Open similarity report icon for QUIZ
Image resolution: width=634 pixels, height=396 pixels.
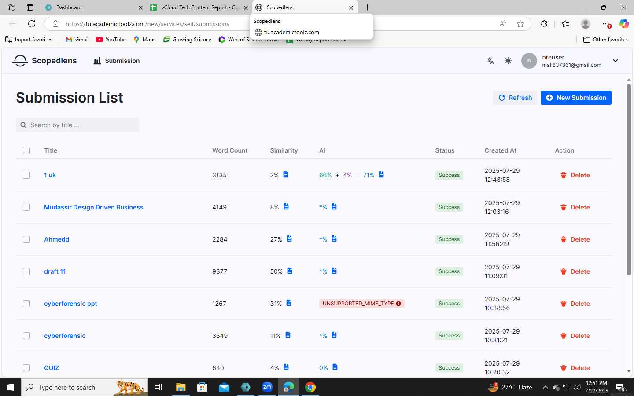286,367
